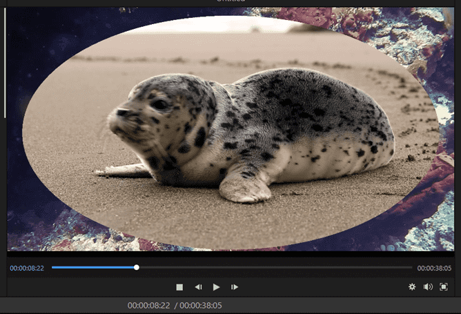Click the bottom timecode 00:00:08:22 / 00:00:38:05

tap(175, 306)
